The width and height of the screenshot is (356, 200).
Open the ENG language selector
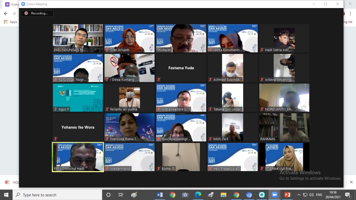click(x=319, y=195)
